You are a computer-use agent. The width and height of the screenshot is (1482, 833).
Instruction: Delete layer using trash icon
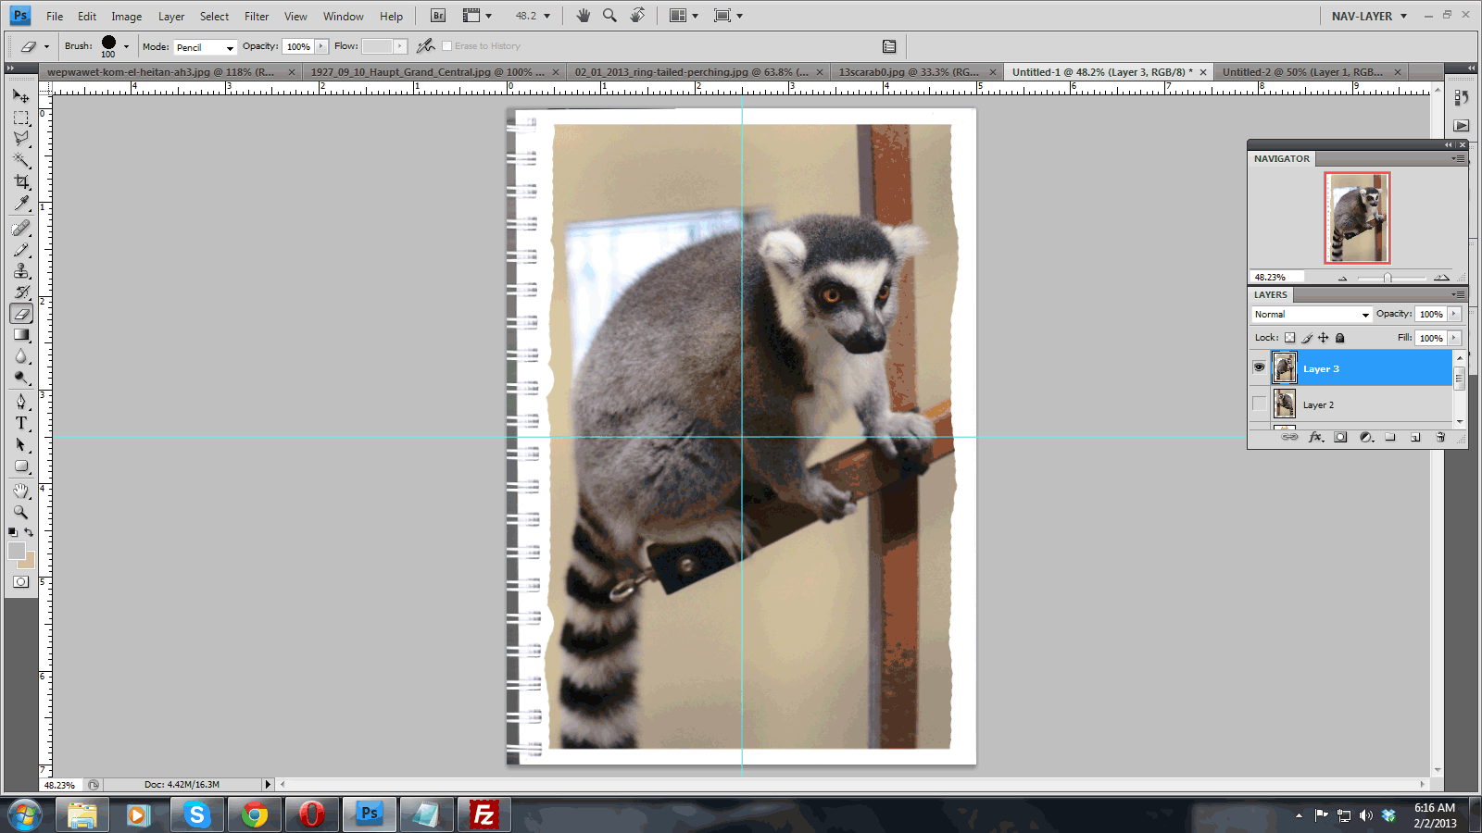1440,438
